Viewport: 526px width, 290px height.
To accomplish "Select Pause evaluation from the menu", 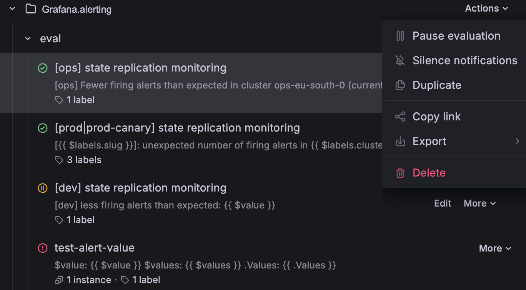I will pos(456,35).
